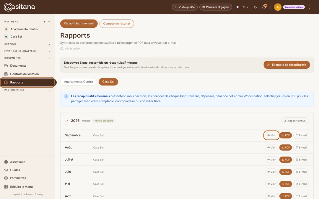Image resolution: width=319 pixels, height=199 pixels.
Task: Send Juin report by E-mail
Action: (x=301, y=172)
